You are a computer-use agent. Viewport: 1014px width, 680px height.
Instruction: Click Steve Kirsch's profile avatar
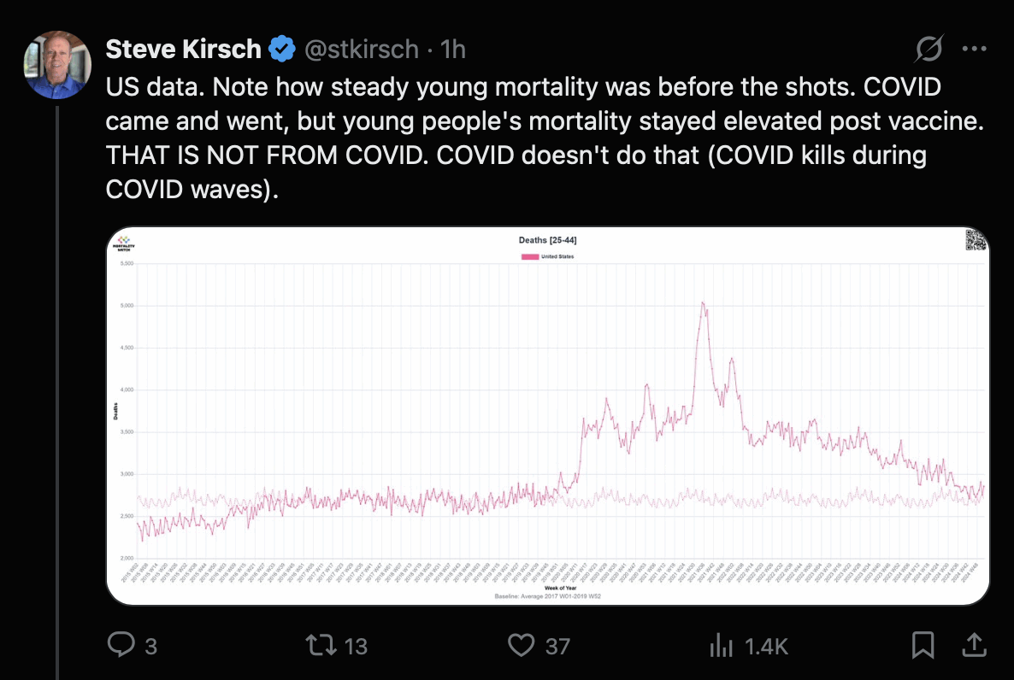pos(57,65)
